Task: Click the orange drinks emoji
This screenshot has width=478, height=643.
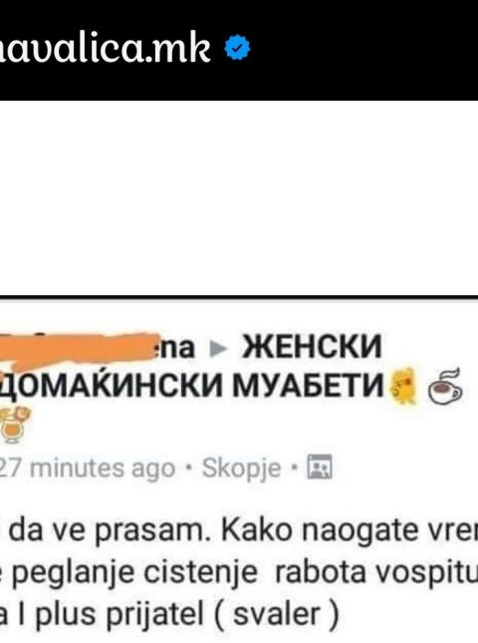Action: (15, 425)
